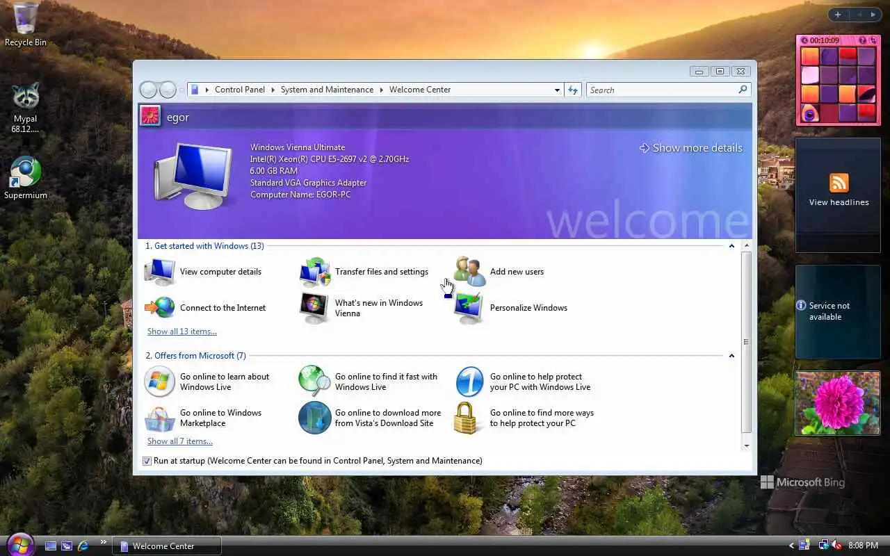Screen dimensions: 890x556
Task: Click Welcome Center taskbar button
Action: (x=167, y=546)
